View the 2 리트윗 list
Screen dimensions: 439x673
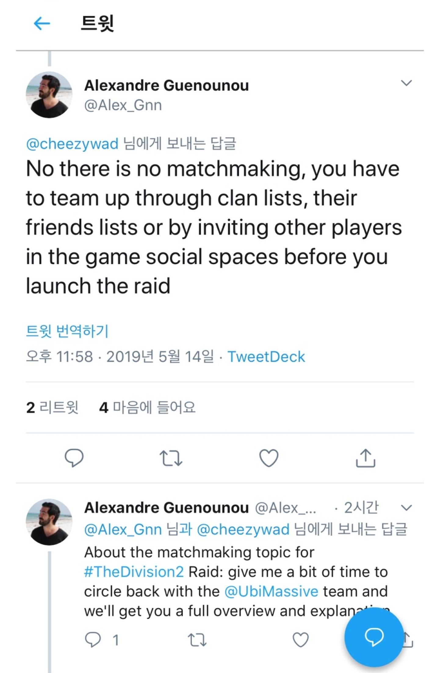click(52, 408)
